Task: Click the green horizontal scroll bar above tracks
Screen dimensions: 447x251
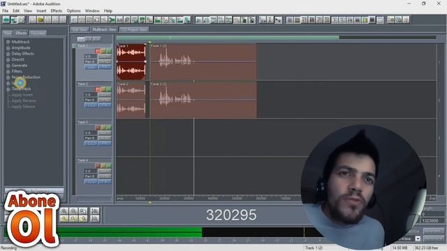Action: pyautogui.click(x=228, y=37)
